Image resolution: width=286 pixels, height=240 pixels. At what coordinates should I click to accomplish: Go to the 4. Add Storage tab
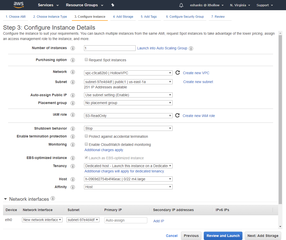tap(123, 17)
